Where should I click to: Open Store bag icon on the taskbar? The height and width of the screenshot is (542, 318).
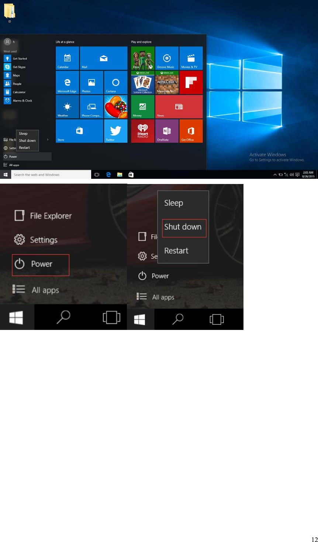tap(131, 175)
